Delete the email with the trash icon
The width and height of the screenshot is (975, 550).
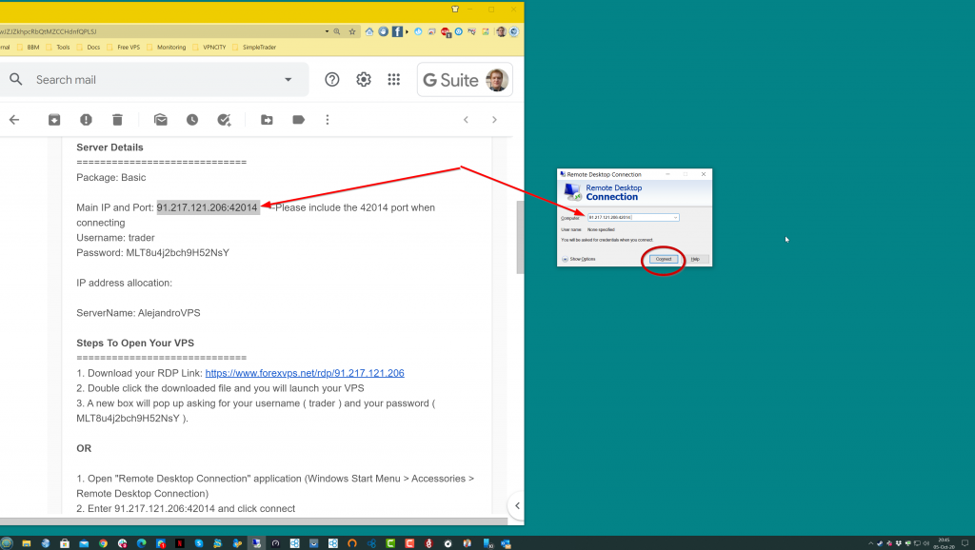point(117,120)
